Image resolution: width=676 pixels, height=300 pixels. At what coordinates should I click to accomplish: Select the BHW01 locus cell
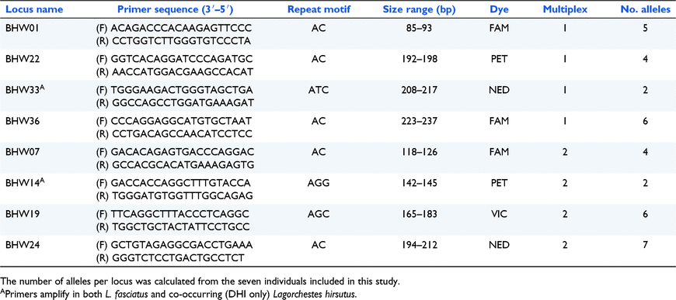coord(20,28)
